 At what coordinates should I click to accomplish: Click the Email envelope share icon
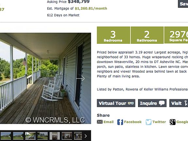pyautogui.click(x=100, y=122)
